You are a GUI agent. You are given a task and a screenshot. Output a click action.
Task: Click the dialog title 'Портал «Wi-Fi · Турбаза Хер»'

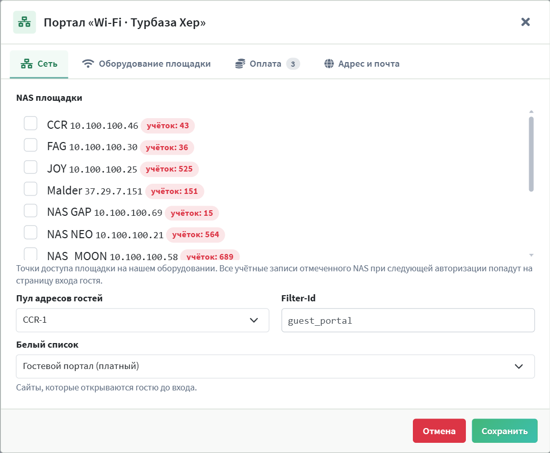click(x=125, y=22)
